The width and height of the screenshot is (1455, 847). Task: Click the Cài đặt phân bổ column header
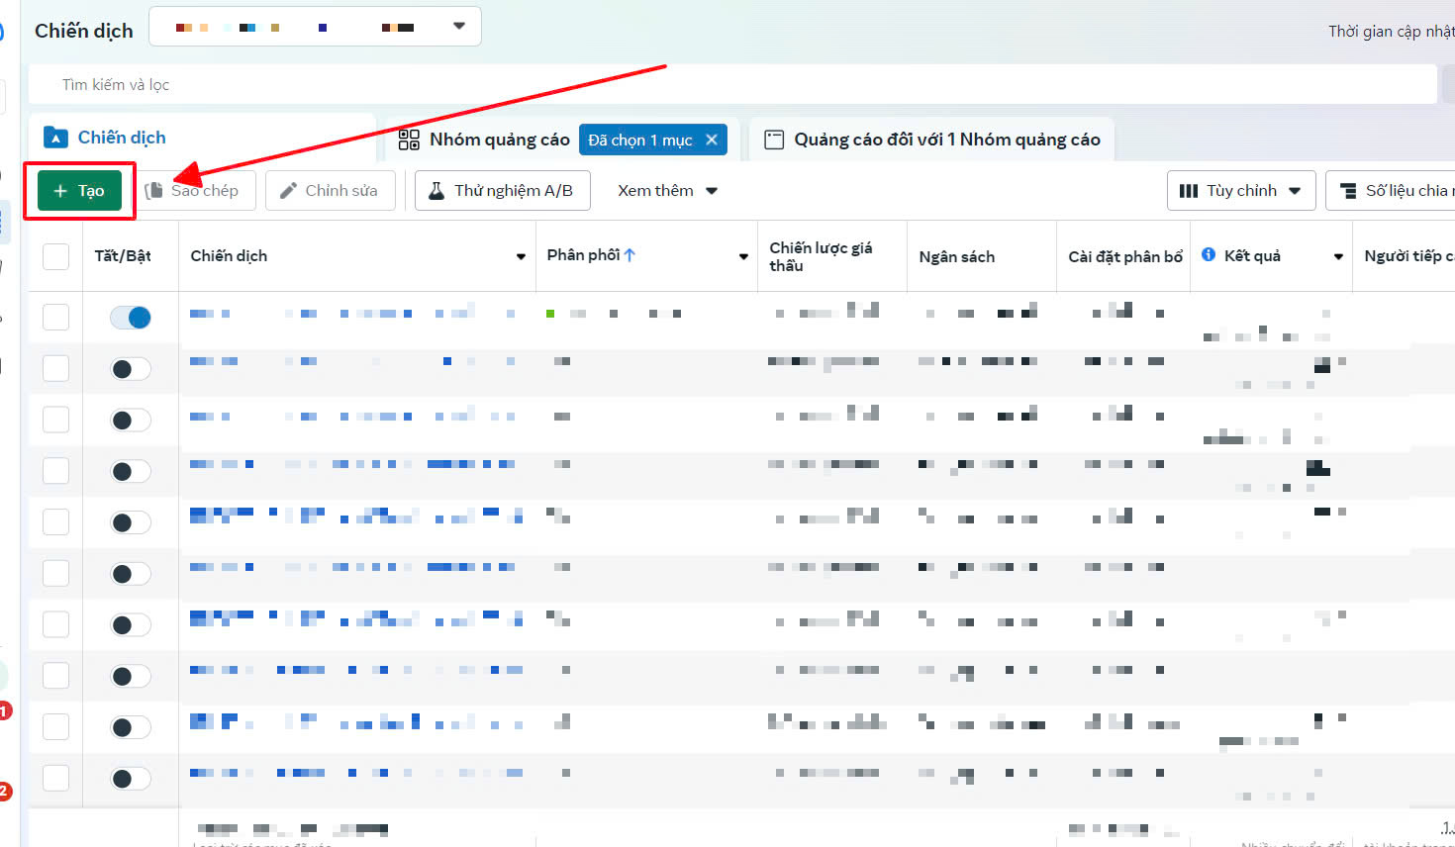pyautogui.click(x=1125, y=257)
